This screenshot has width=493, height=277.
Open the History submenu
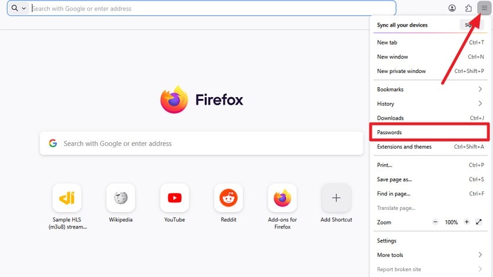coord(430,104)
